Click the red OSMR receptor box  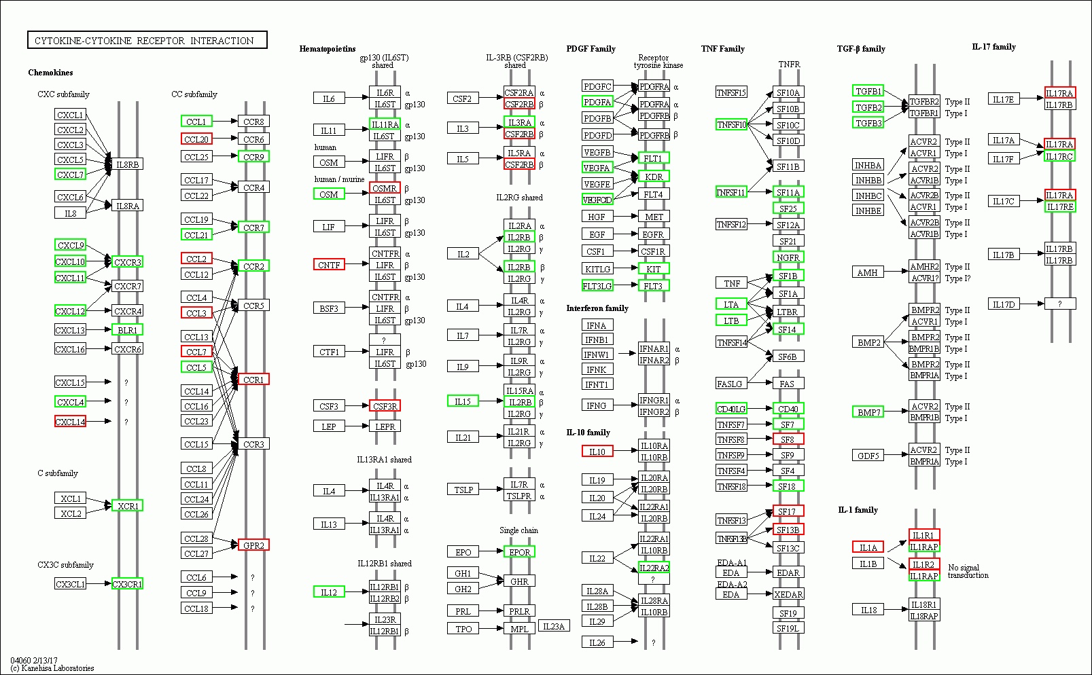click(x=385, y=188)
